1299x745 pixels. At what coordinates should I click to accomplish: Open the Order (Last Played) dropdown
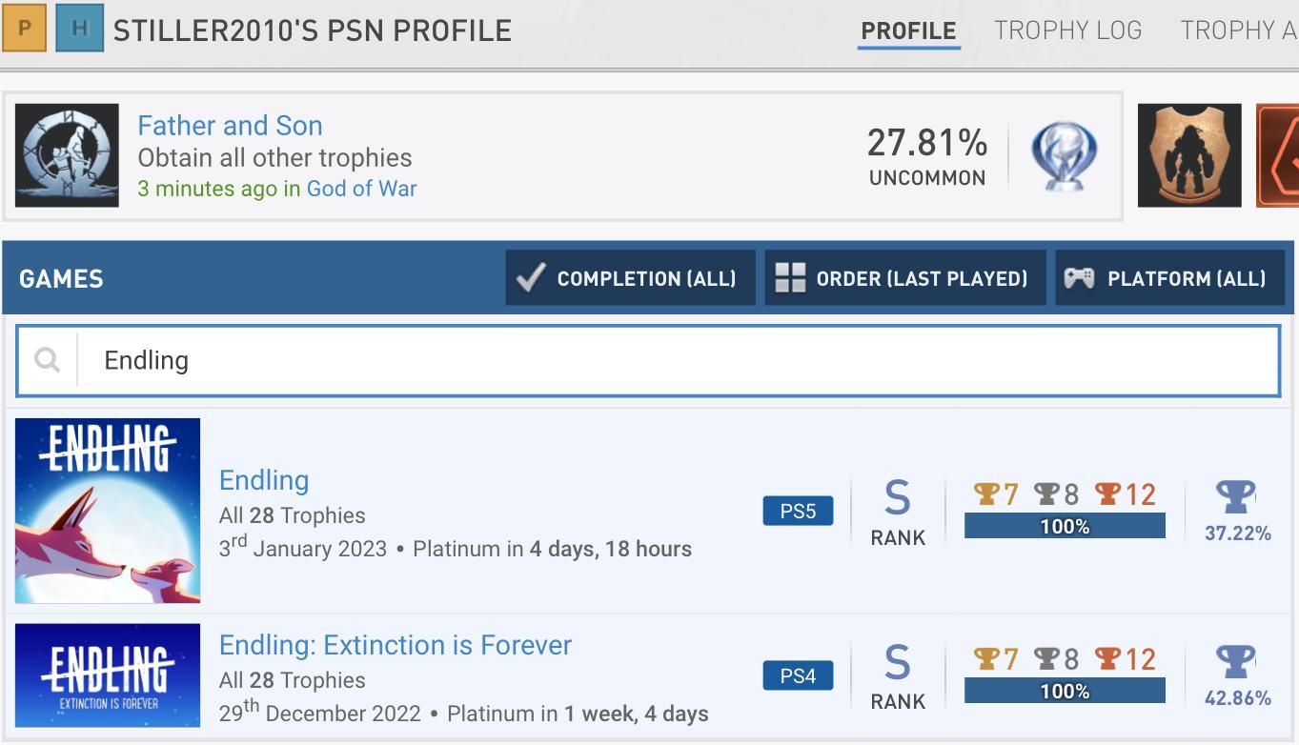904,278
